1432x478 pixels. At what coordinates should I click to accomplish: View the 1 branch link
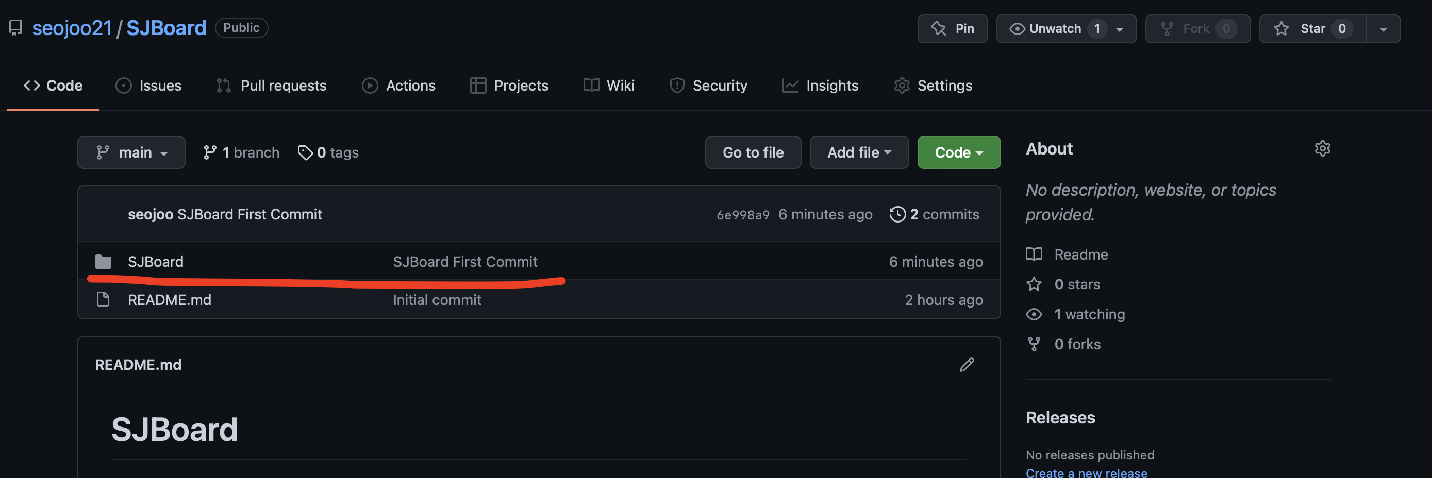coord(241,152)
